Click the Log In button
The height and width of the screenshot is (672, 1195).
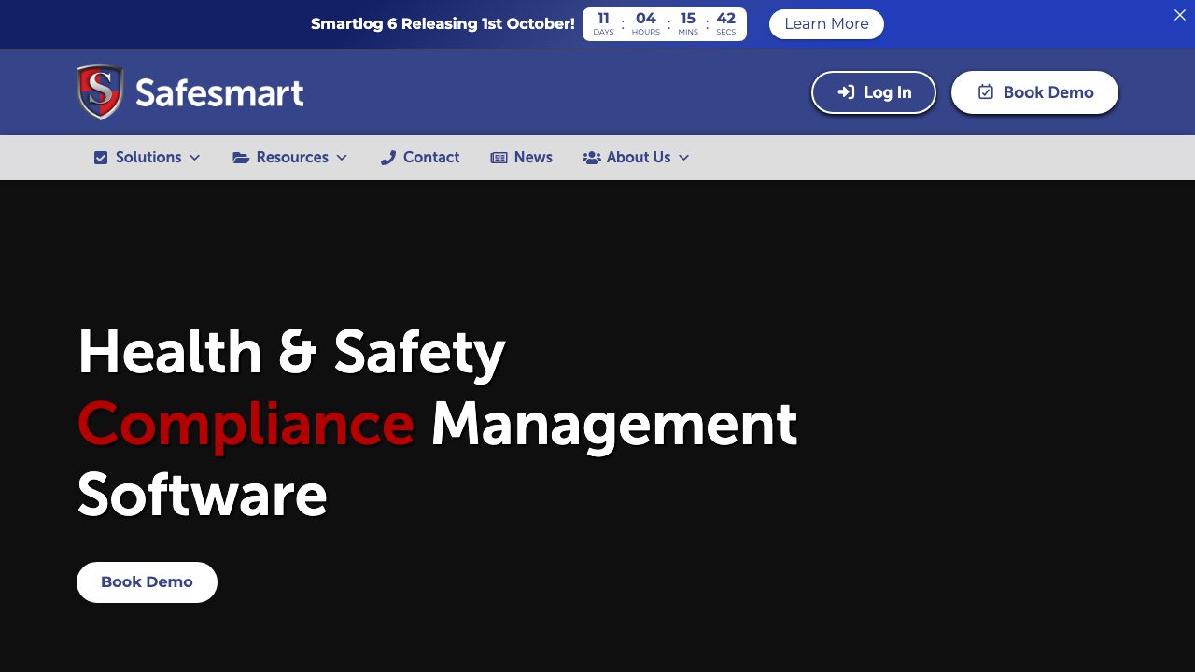874,92
